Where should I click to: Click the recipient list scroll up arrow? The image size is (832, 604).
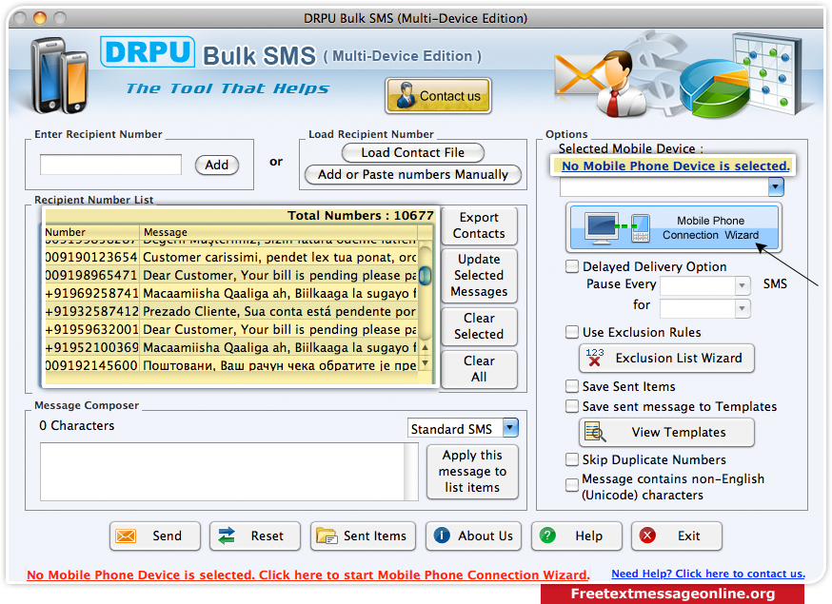click(x=425, y=348)
